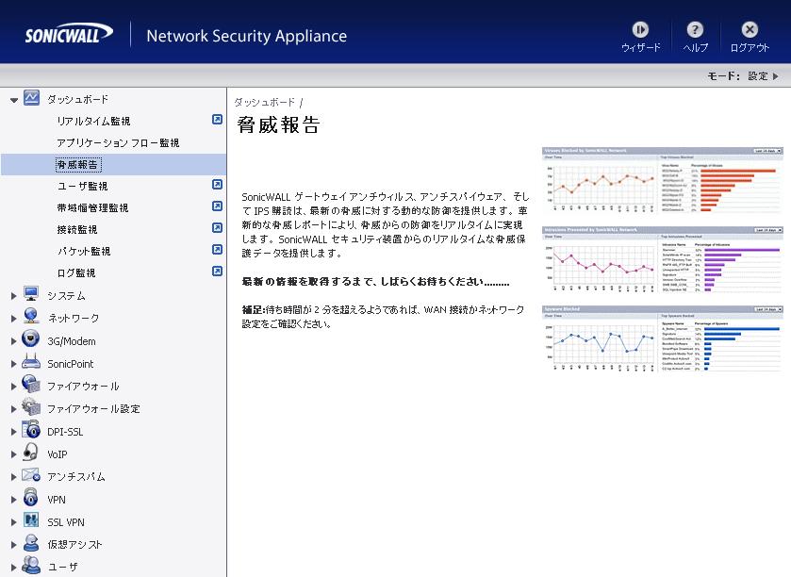Click the アンチスパム menu label
Viewport: 791px width, 577px height.
(x=76, y=477)
